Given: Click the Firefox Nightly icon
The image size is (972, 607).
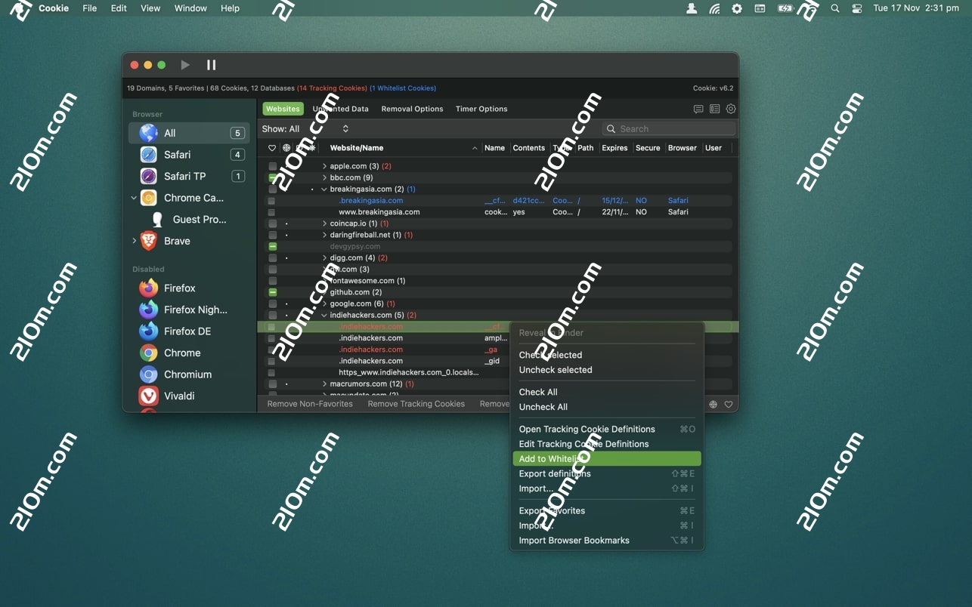Looking at the screenshot, I should pos(149,310).
